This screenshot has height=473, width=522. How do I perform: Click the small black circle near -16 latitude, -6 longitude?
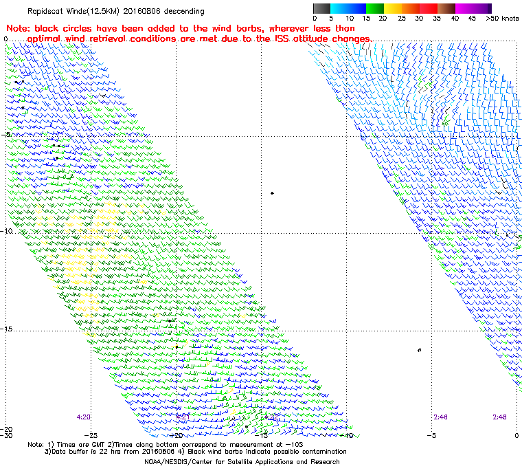coord(419,350)
